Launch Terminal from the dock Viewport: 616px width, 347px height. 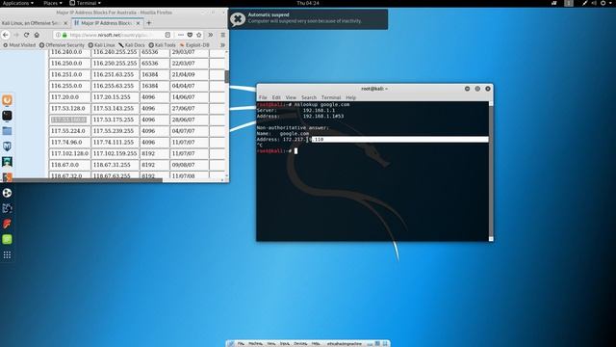tap(7, 116)
